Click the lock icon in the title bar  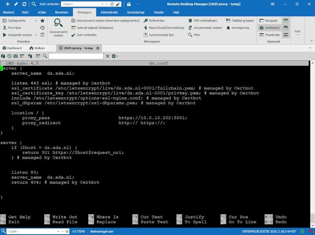click(129, 4)
